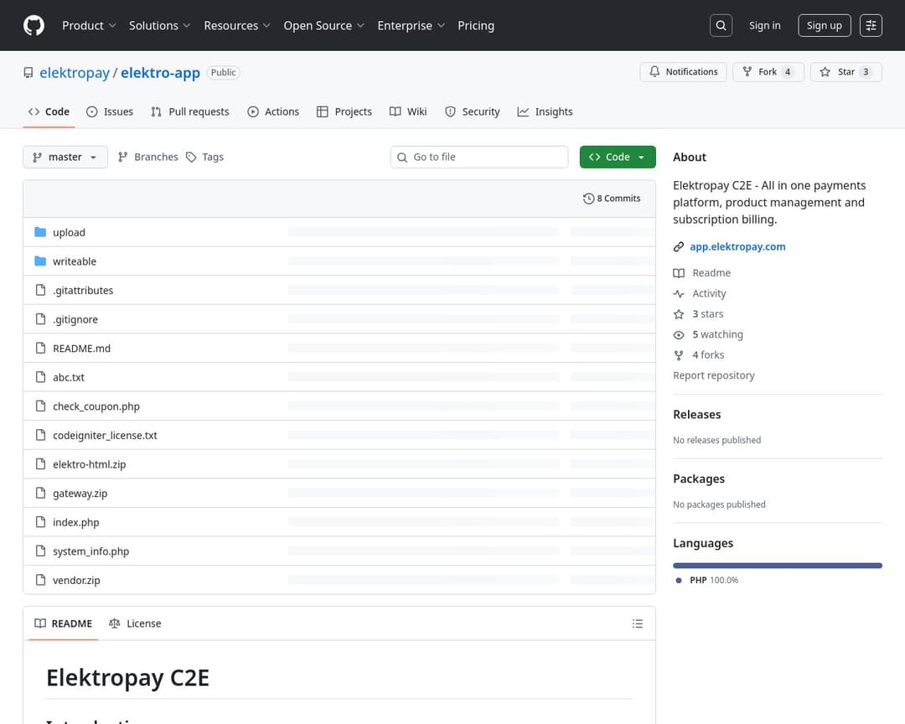Click the Sign in link
Image resolution: width=905 pixels, height=724 pixels.
point(765,25)
